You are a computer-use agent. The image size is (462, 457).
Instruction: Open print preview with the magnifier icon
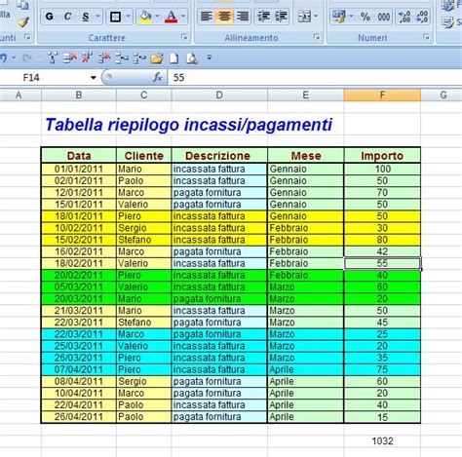click(192, 58)
